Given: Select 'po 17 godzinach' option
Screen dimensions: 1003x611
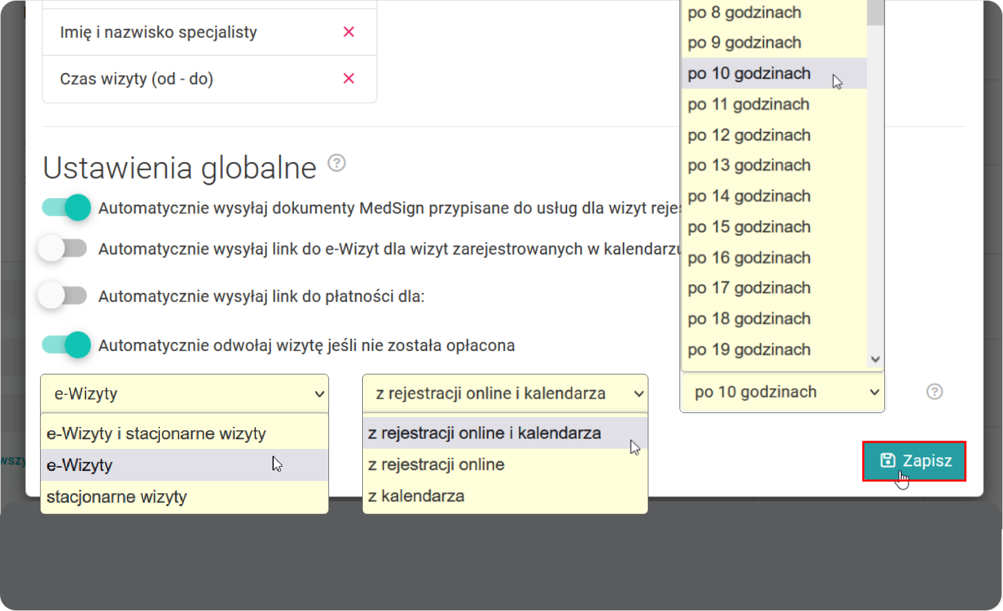Looking at the screenshot, I should tap(774, 288).
